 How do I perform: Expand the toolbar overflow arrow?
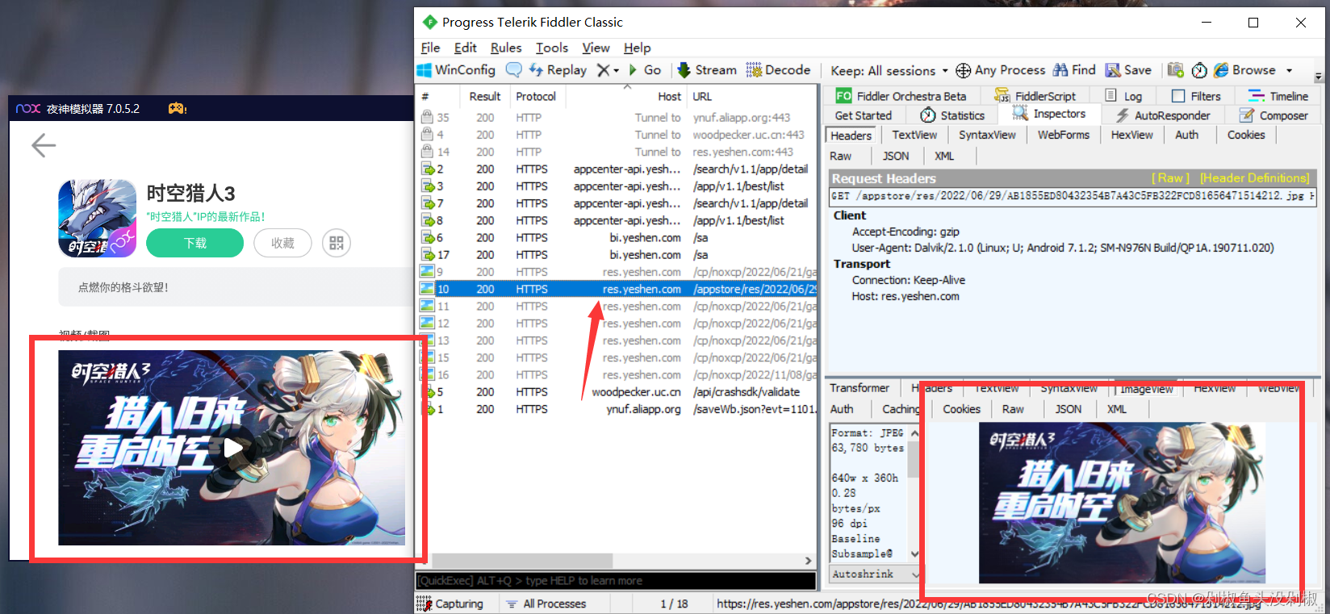tap(1319, 77)
